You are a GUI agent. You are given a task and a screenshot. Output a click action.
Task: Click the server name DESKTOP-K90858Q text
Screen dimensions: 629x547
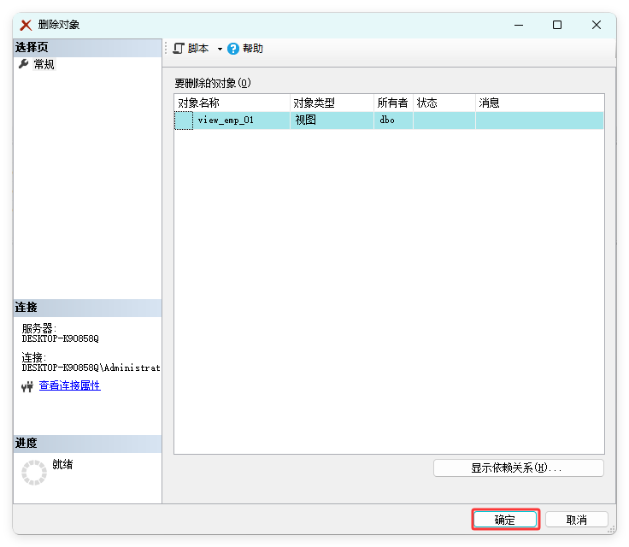(x=60, y=338)
